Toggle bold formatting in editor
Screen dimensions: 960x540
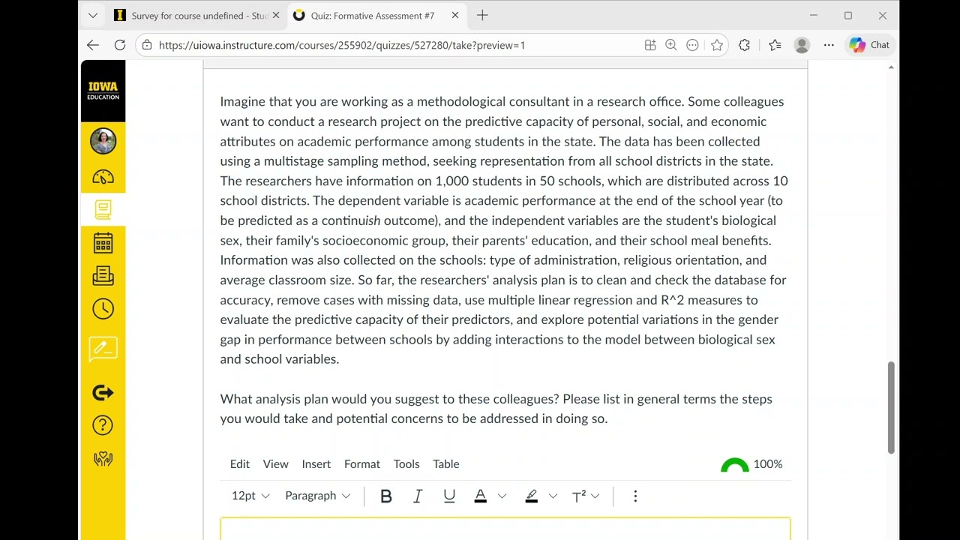(x=386, y=496)
